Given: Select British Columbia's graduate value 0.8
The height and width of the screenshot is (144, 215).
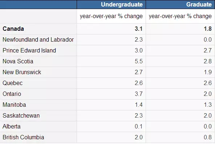Looking at the screenshot, I should [x=208, y=137].
